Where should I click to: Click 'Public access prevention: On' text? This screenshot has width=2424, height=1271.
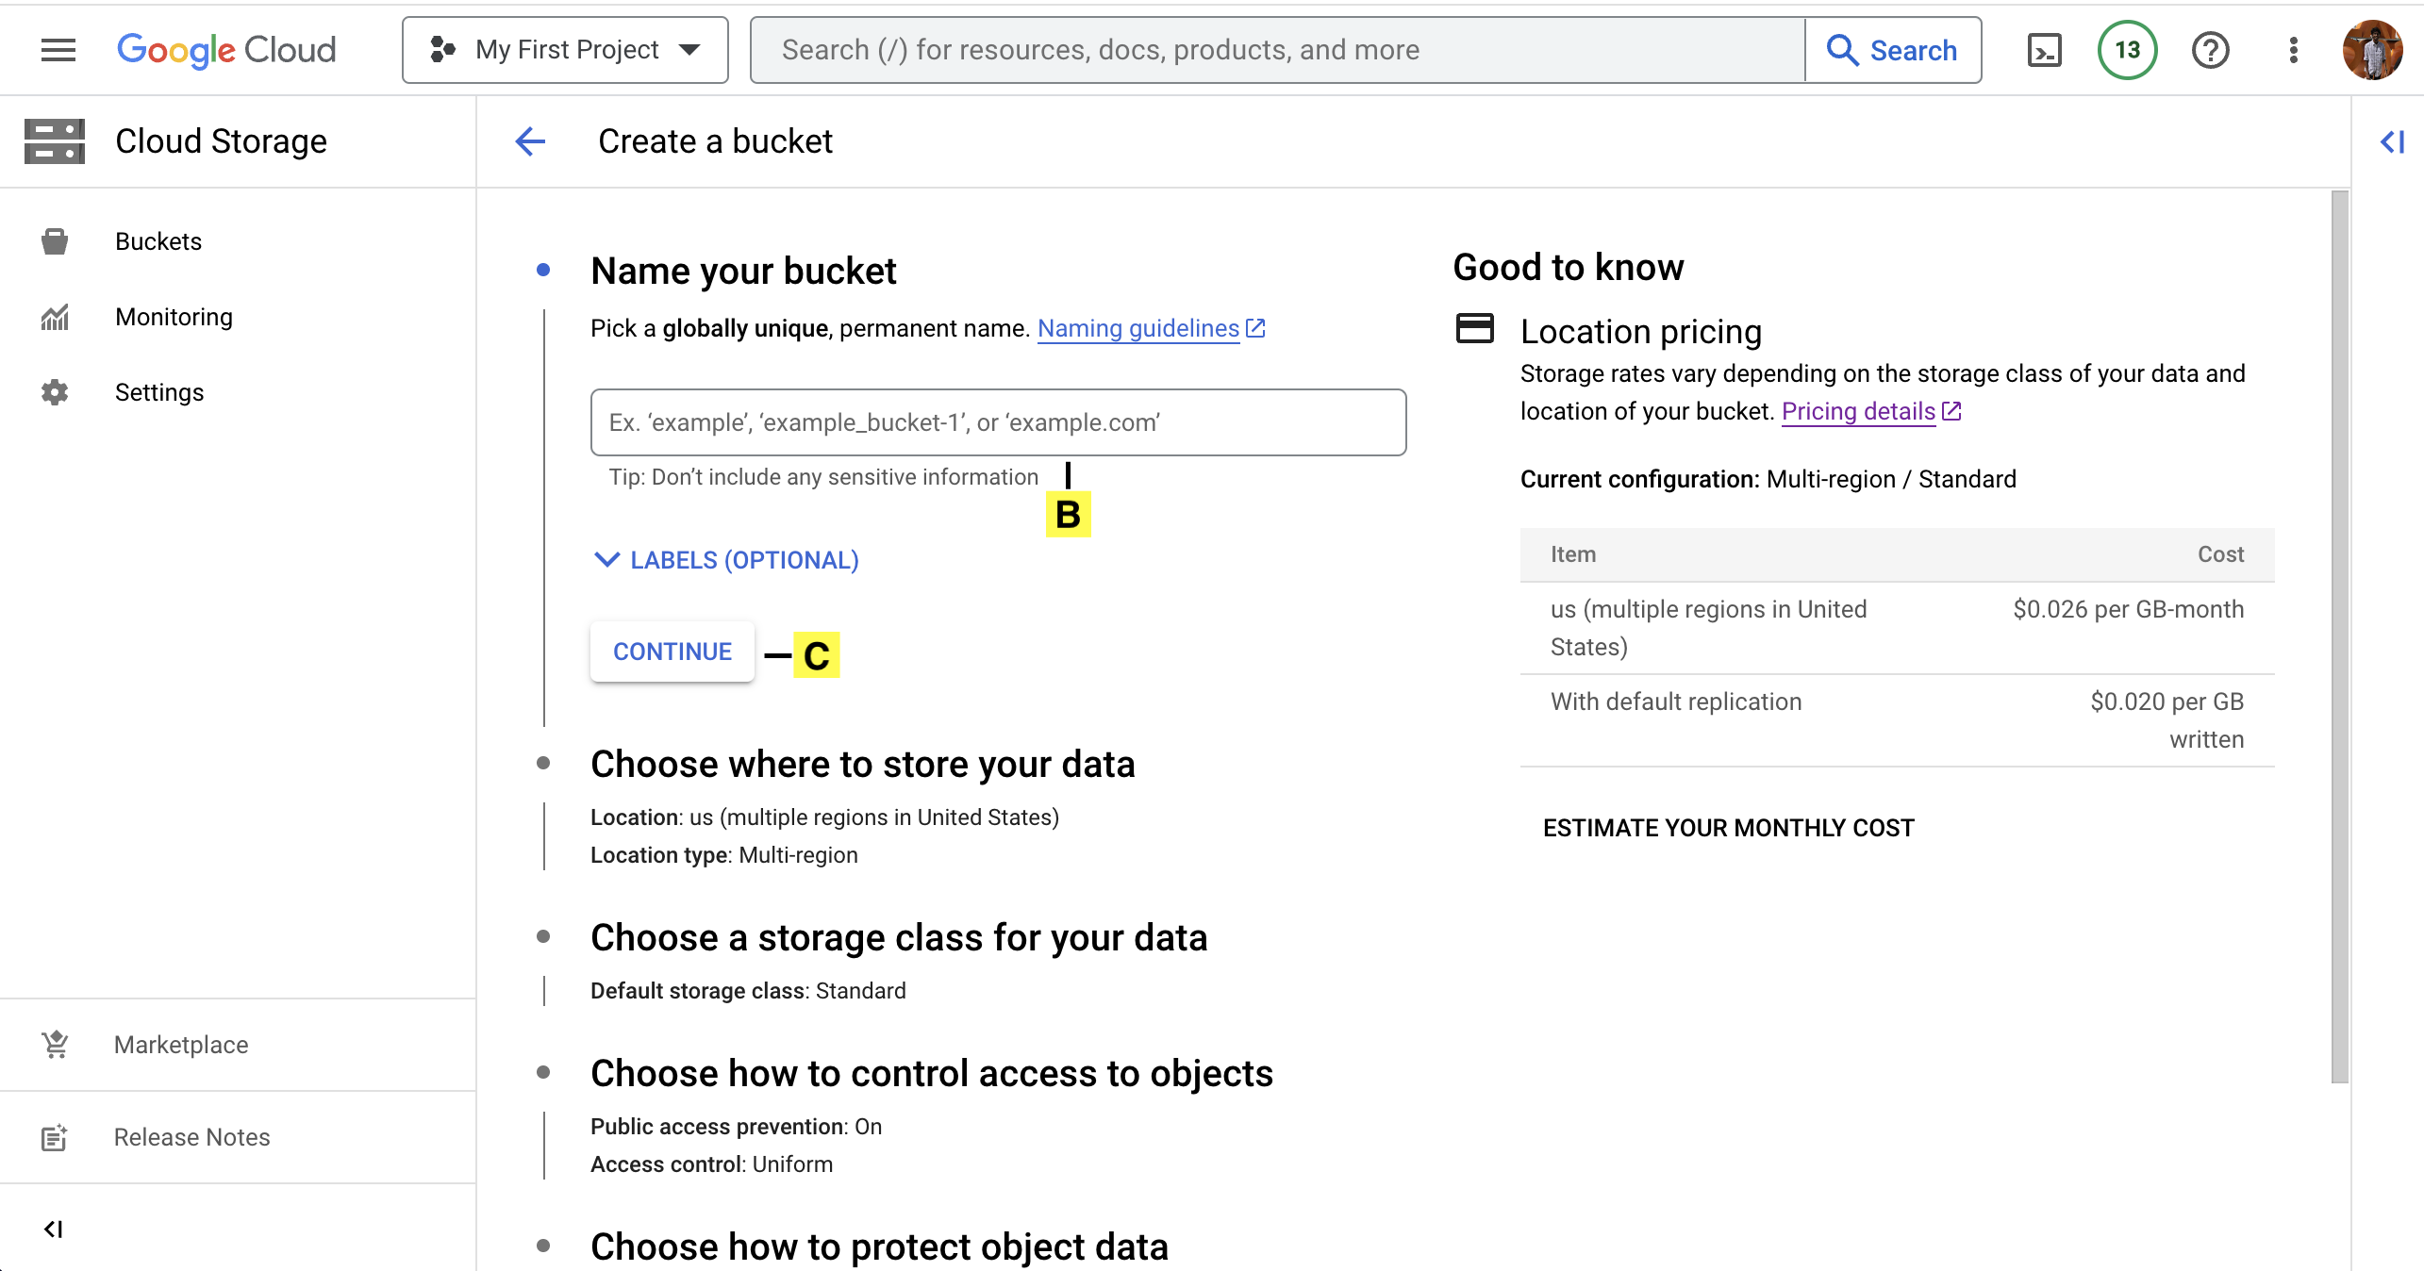tap(736, 1127)
